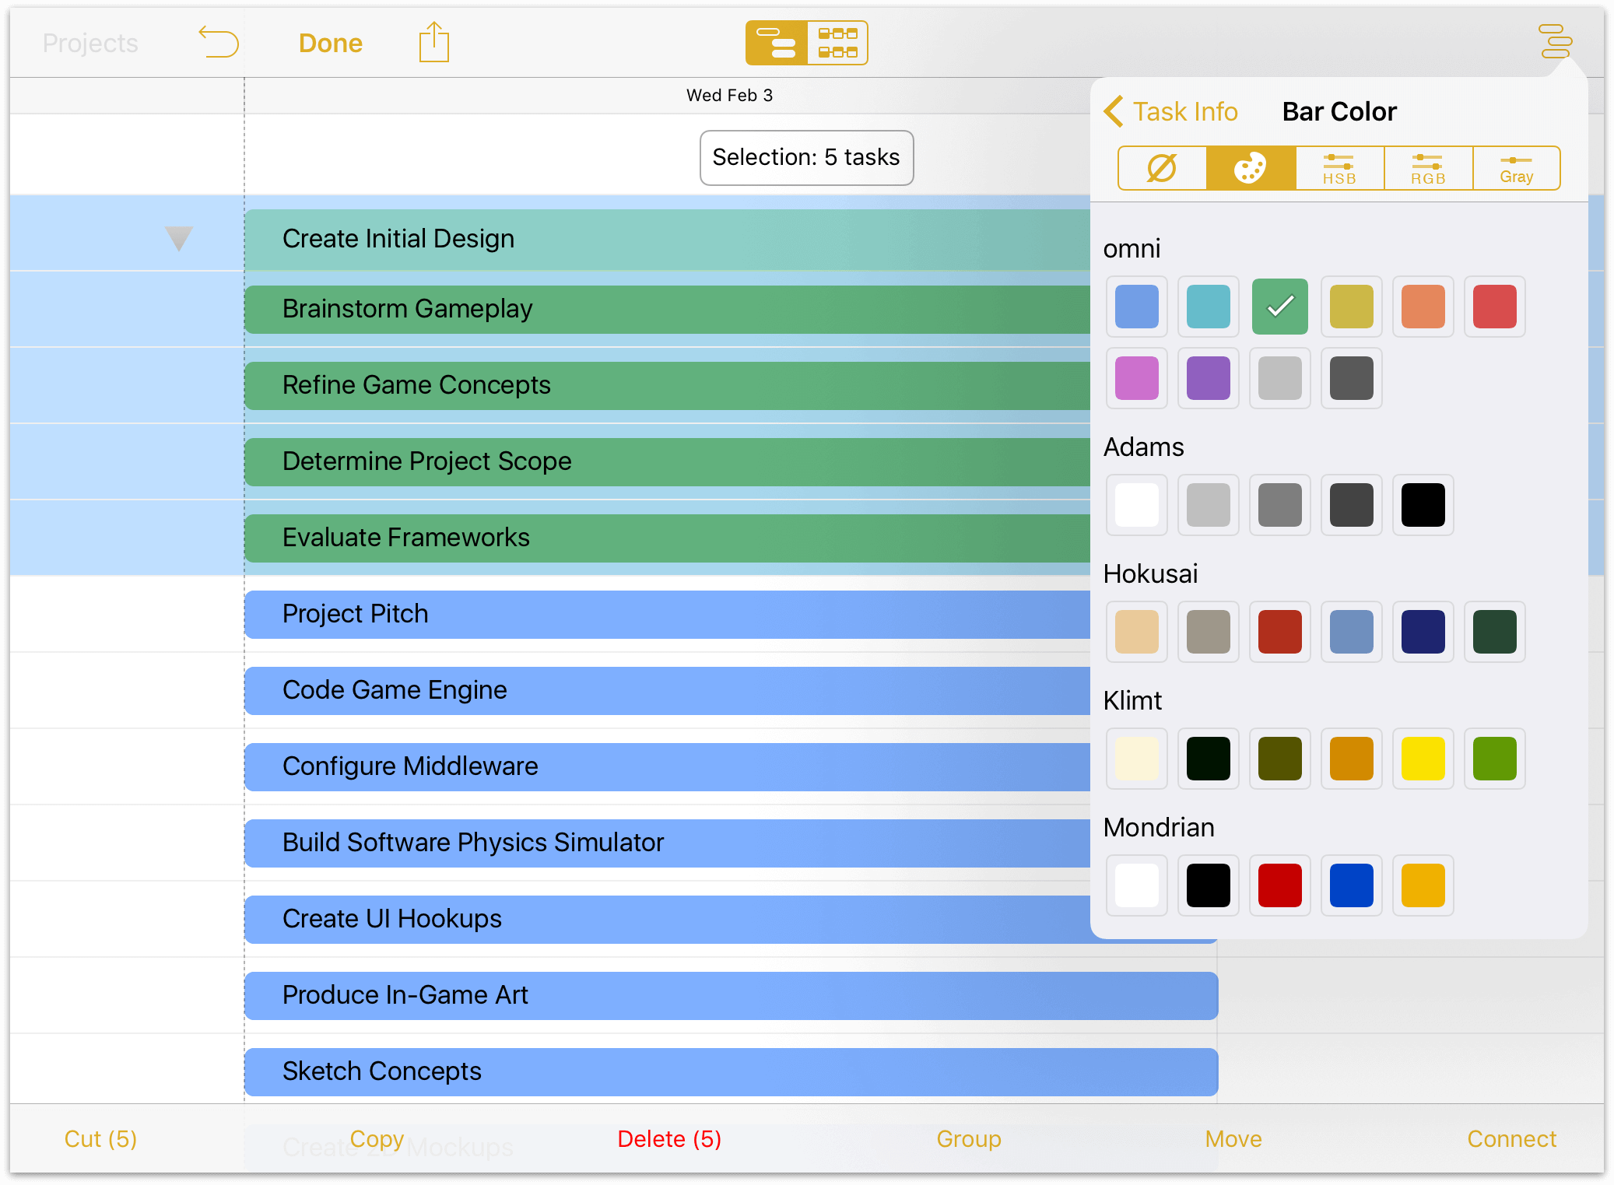Choose omni purple swatch
Viewport: 1614px width, 1185px height.
(1209, 378)
